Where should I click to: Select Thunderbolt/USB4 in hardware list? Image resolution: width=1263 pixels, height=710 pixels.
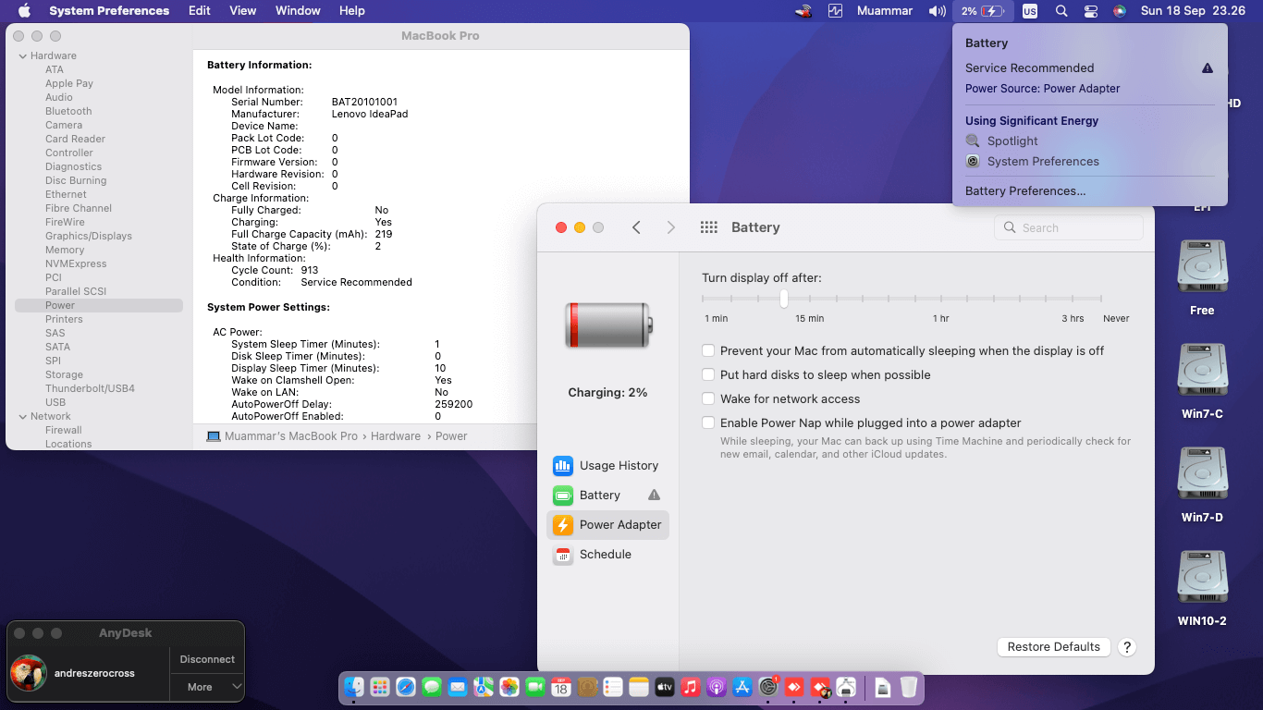(x=90, y=388)
